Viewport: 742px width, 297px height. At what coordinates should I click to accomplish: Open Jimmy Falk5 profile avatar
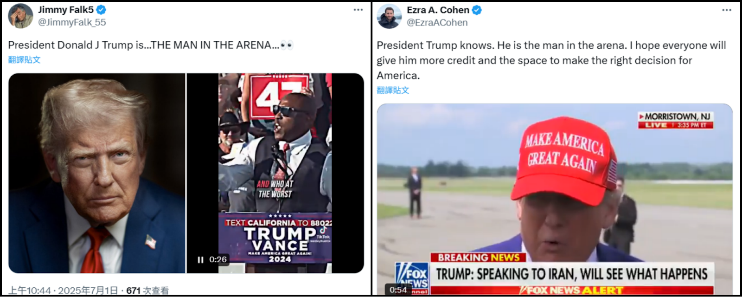click(20, 16)
